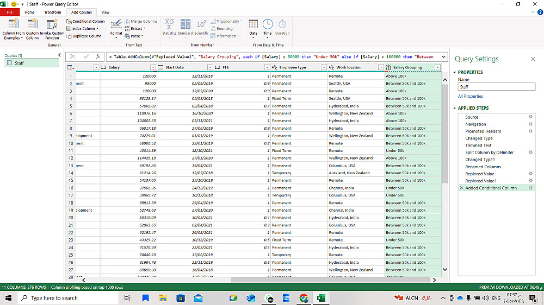The image size is (544, 305).
Task: Open Salary Grouping column filter dropdown
Action: point(438,67)
